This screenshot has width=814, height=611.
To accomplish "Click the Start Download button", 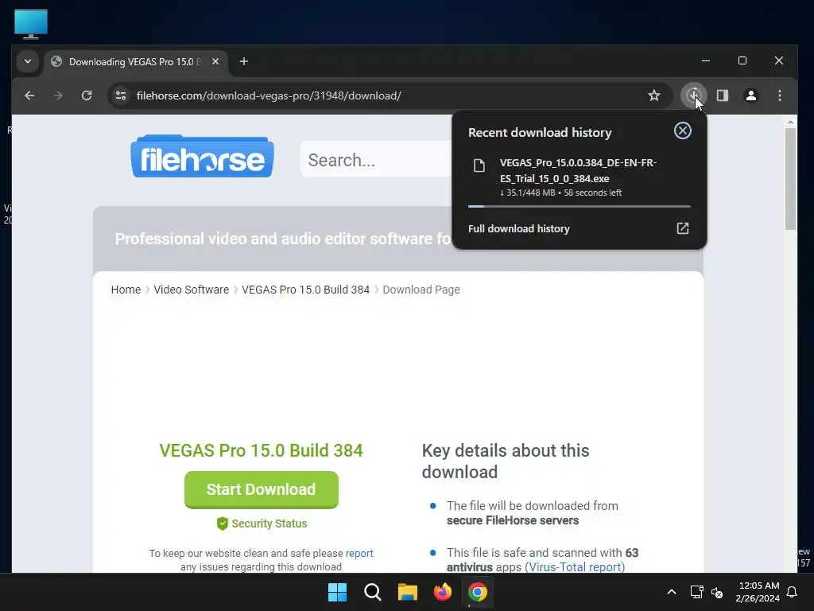I will 261,489.
